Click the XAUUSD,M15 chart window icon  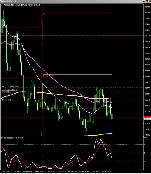pyautogui.click(x=1, y=1)
